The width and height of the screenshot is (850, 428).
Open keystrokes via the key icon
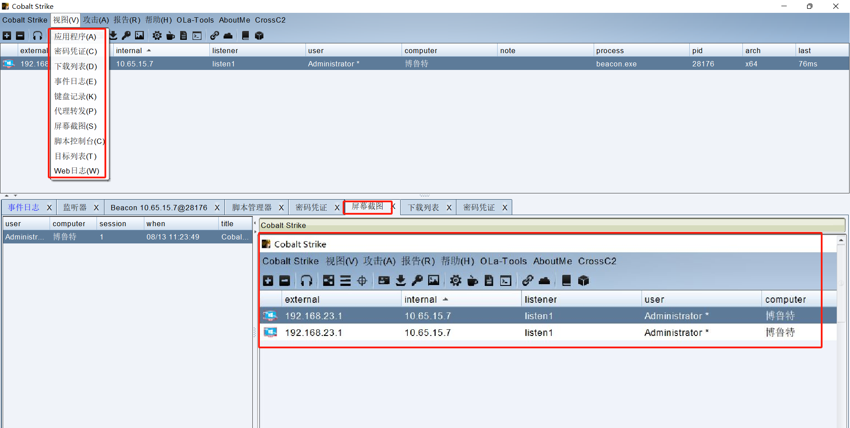pyautogui.click(x=126, y=36)
